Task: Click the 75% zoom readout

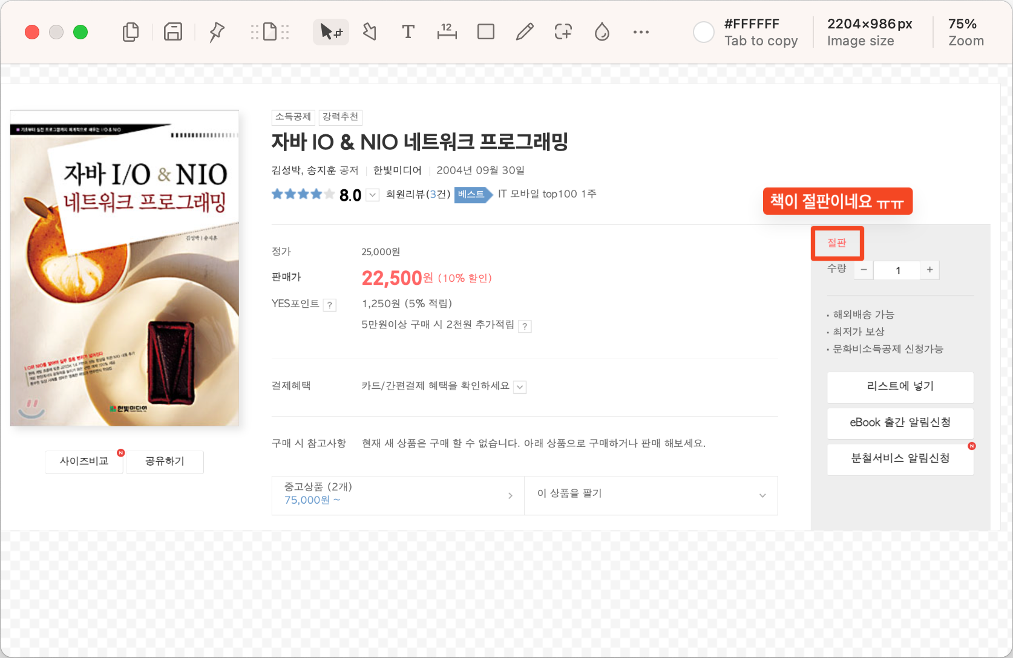Action: click(x=962, y=24)
